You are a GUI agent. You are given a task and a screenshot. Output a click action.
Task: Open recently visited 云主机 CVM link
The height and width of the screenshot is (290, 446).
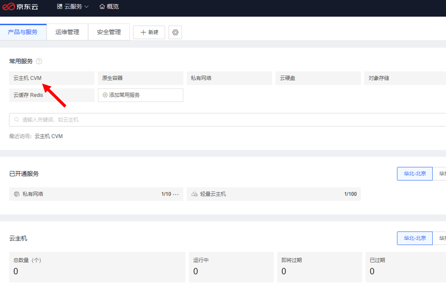pos(48,136)
